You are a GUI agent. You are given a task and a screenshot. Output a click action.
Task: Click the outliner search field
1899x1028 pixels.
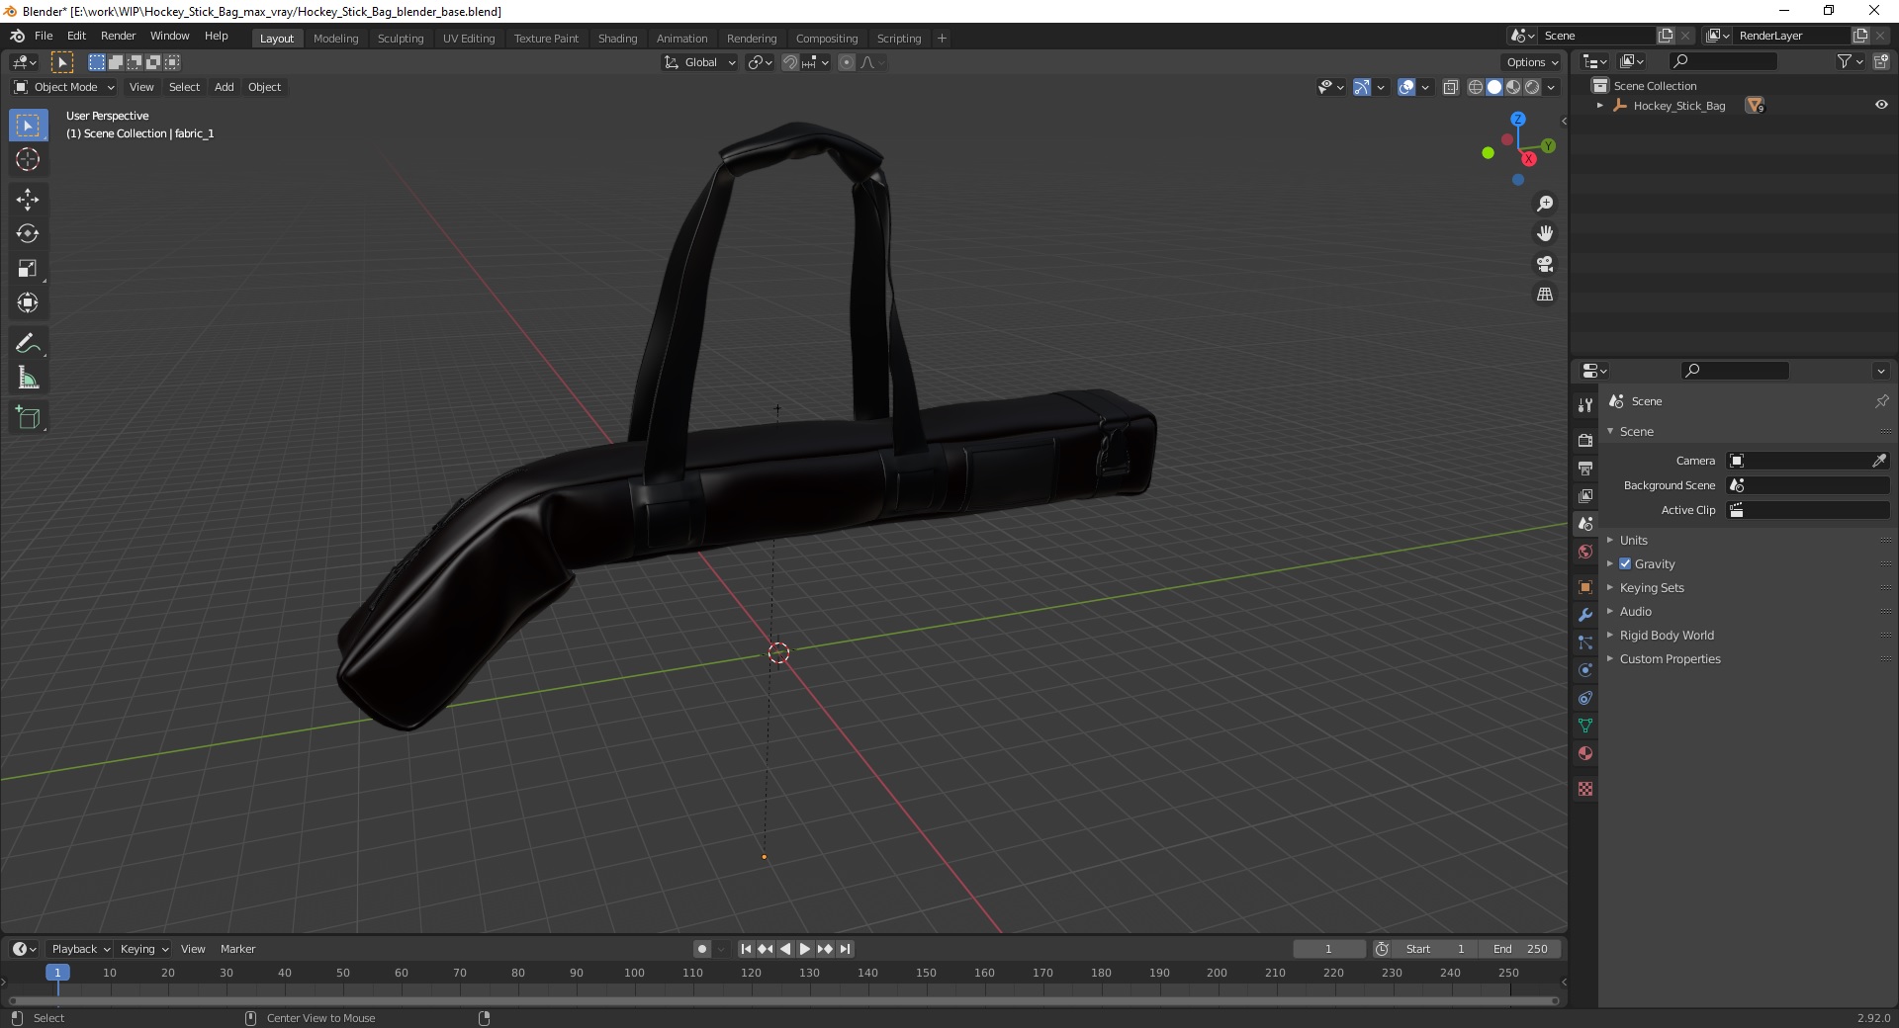coord(1722,61)
